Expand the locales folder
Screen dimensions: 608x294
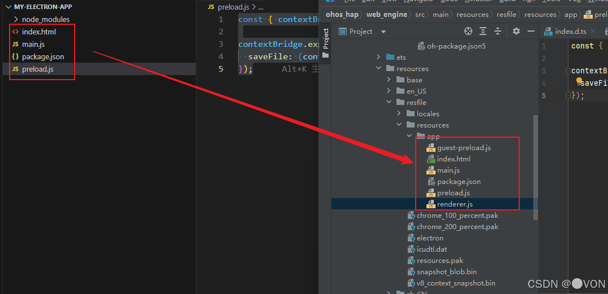pyautogui.click(x=399, y=114)
